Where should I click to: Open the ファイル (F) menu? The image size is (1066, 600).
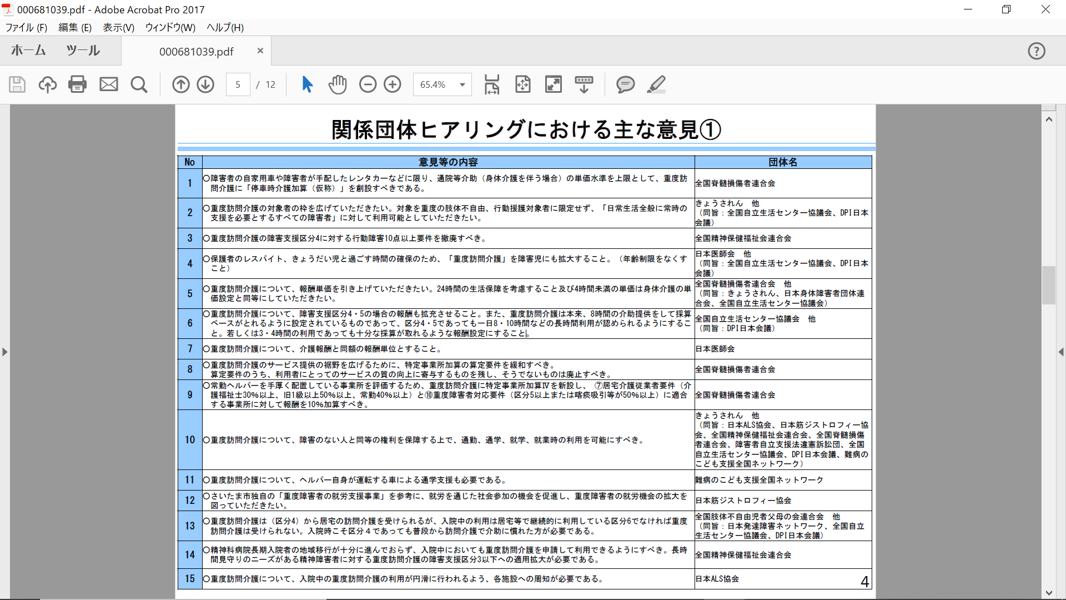[26, 27]
